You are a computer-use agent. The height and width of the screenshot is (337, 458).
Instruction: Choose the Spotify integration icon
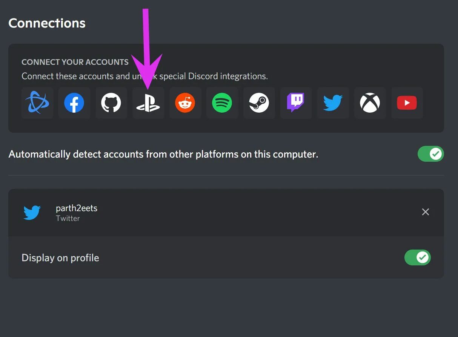tap(222, 103)
